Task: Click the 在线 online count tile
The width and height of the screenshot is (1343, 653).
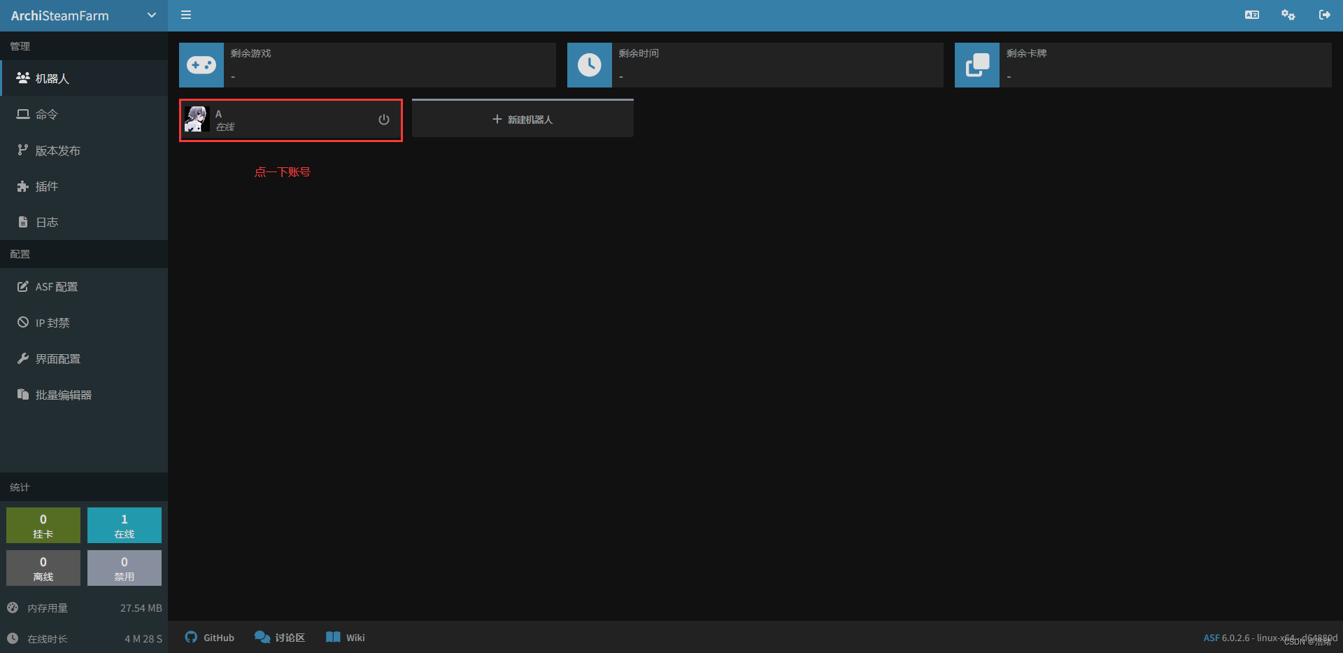Action: [125, 526]
